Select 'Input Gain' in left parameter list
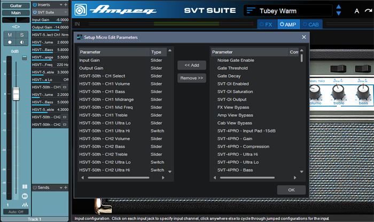This screenshot has width=374, height=222. [x=89, y=60]
